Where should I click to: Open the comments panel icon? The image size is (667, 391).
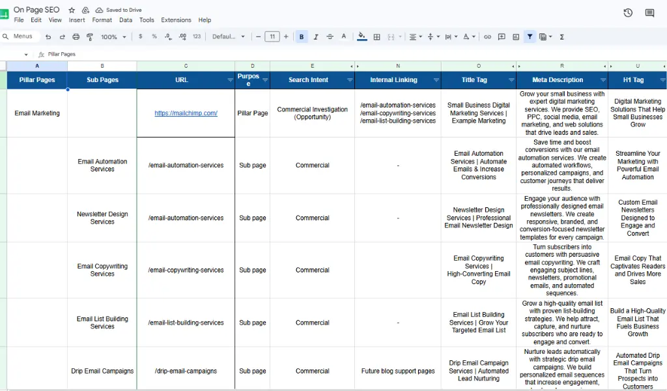[x=649, y=13]
